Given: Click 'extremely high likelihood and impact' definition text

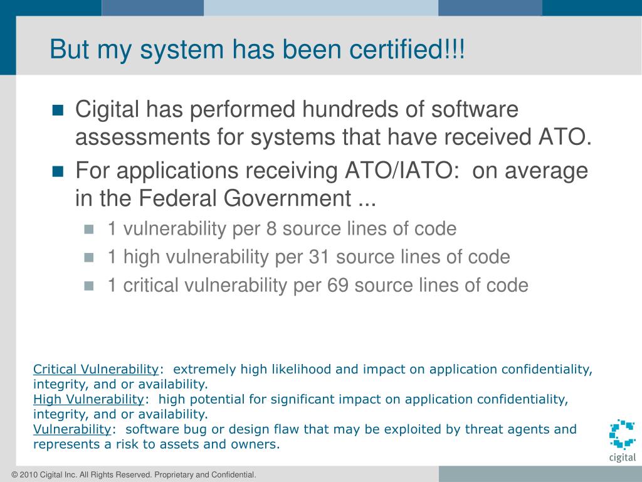Looking at the screenshot, I should 289,369.
